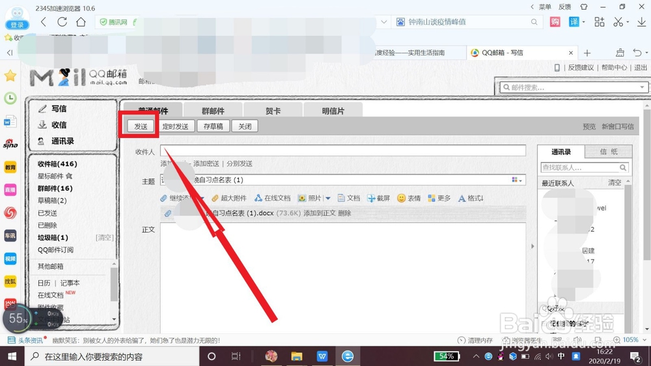Click the scissors screenshot tool icon

(x=618, y=22)
